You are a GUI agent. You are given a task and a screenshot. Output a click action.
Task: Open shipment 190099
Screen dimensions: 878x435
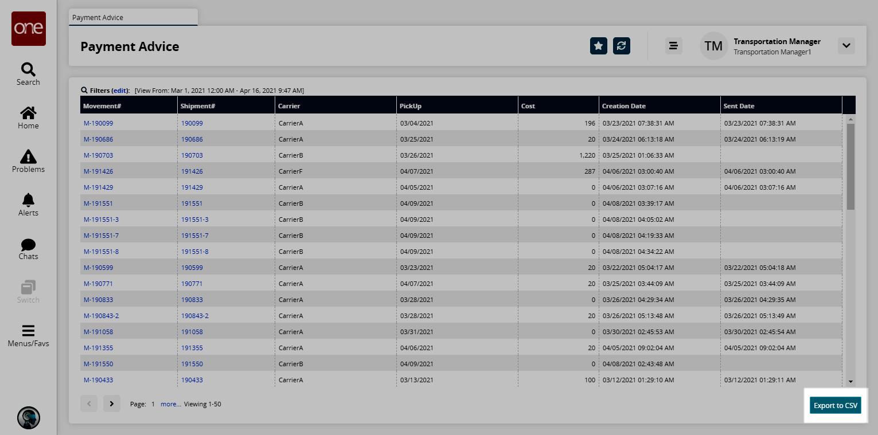(x=192, y=123)
